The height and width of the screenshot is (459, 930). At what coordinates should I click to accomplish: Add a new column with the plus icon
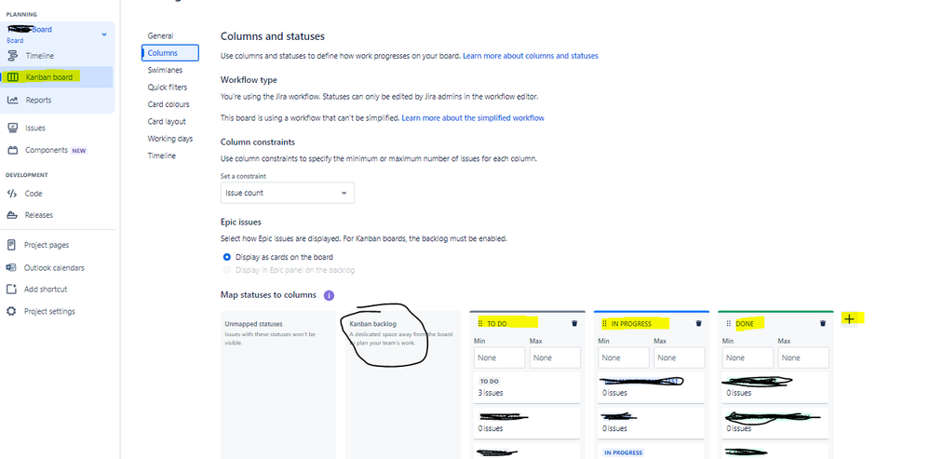coord(849,319)
